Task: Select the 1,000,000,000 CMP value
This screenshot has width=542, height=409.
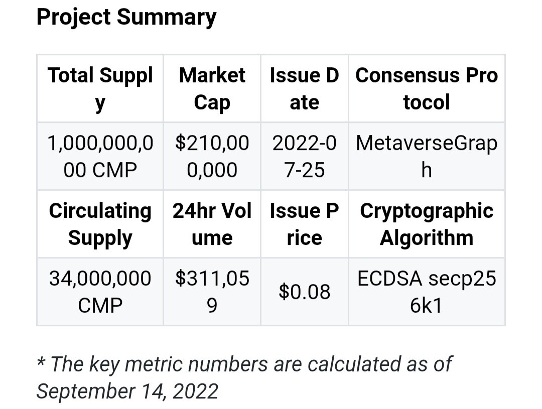Action: click(x=100, y=156)
